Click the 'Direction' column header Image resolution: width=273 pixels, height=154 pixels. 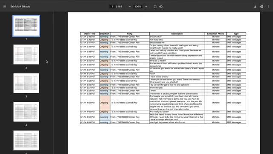[105, 34]
